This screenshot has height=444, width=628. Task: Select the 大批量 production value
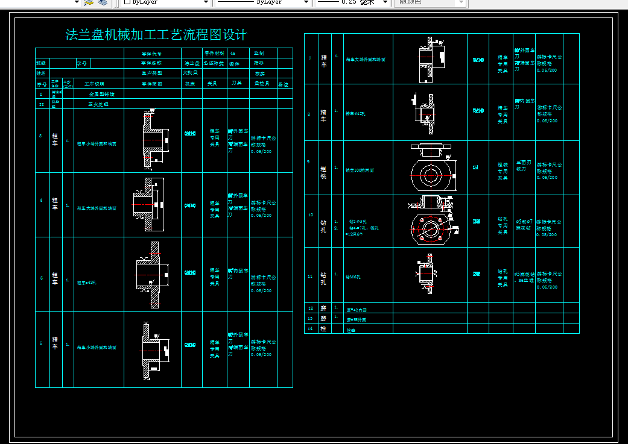pos(190,73)
